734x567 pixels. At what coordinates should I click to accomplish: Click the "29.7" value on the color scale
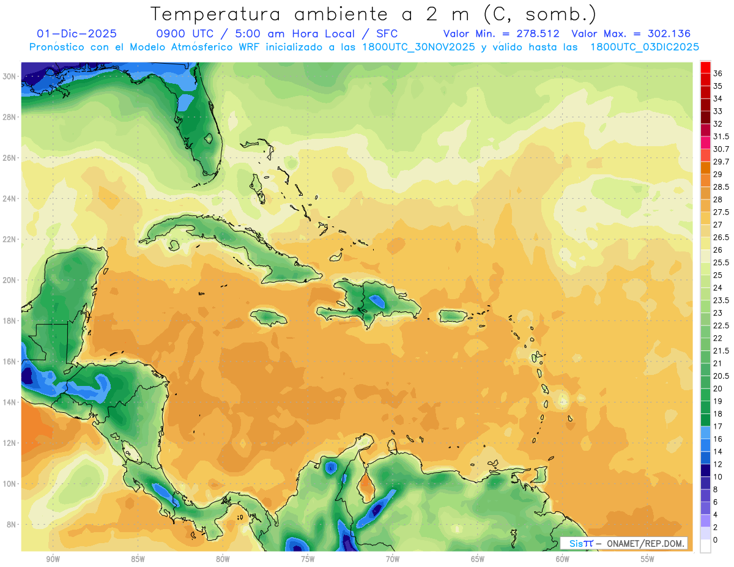721,161
